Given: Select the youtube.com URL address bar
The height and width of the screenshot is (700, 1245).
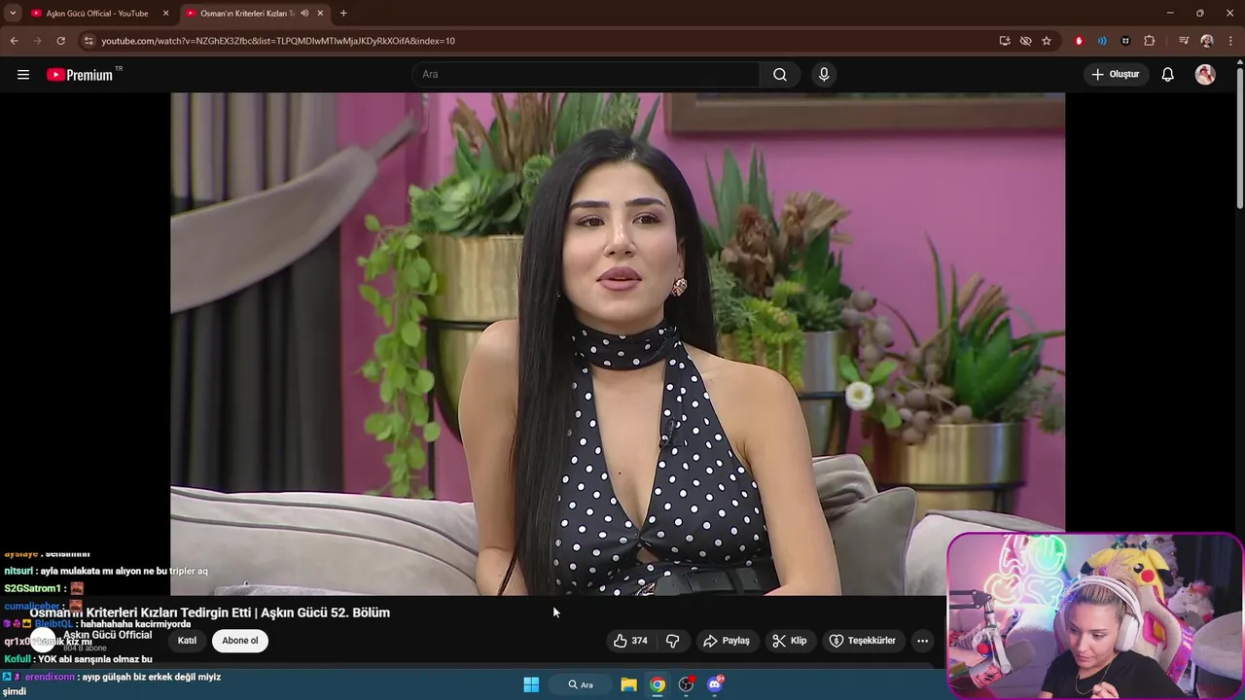Looking at the screenshot, I should [278, 41].
